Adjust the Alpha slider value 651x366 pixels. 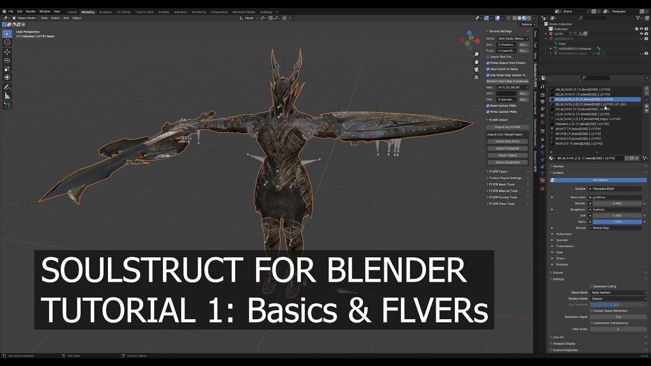coord(617,222)
